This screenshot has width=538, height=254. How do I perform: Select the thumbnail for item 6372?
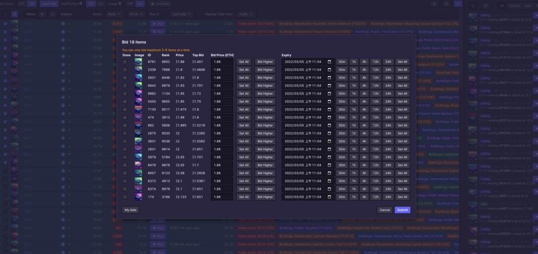click(138, 181)
